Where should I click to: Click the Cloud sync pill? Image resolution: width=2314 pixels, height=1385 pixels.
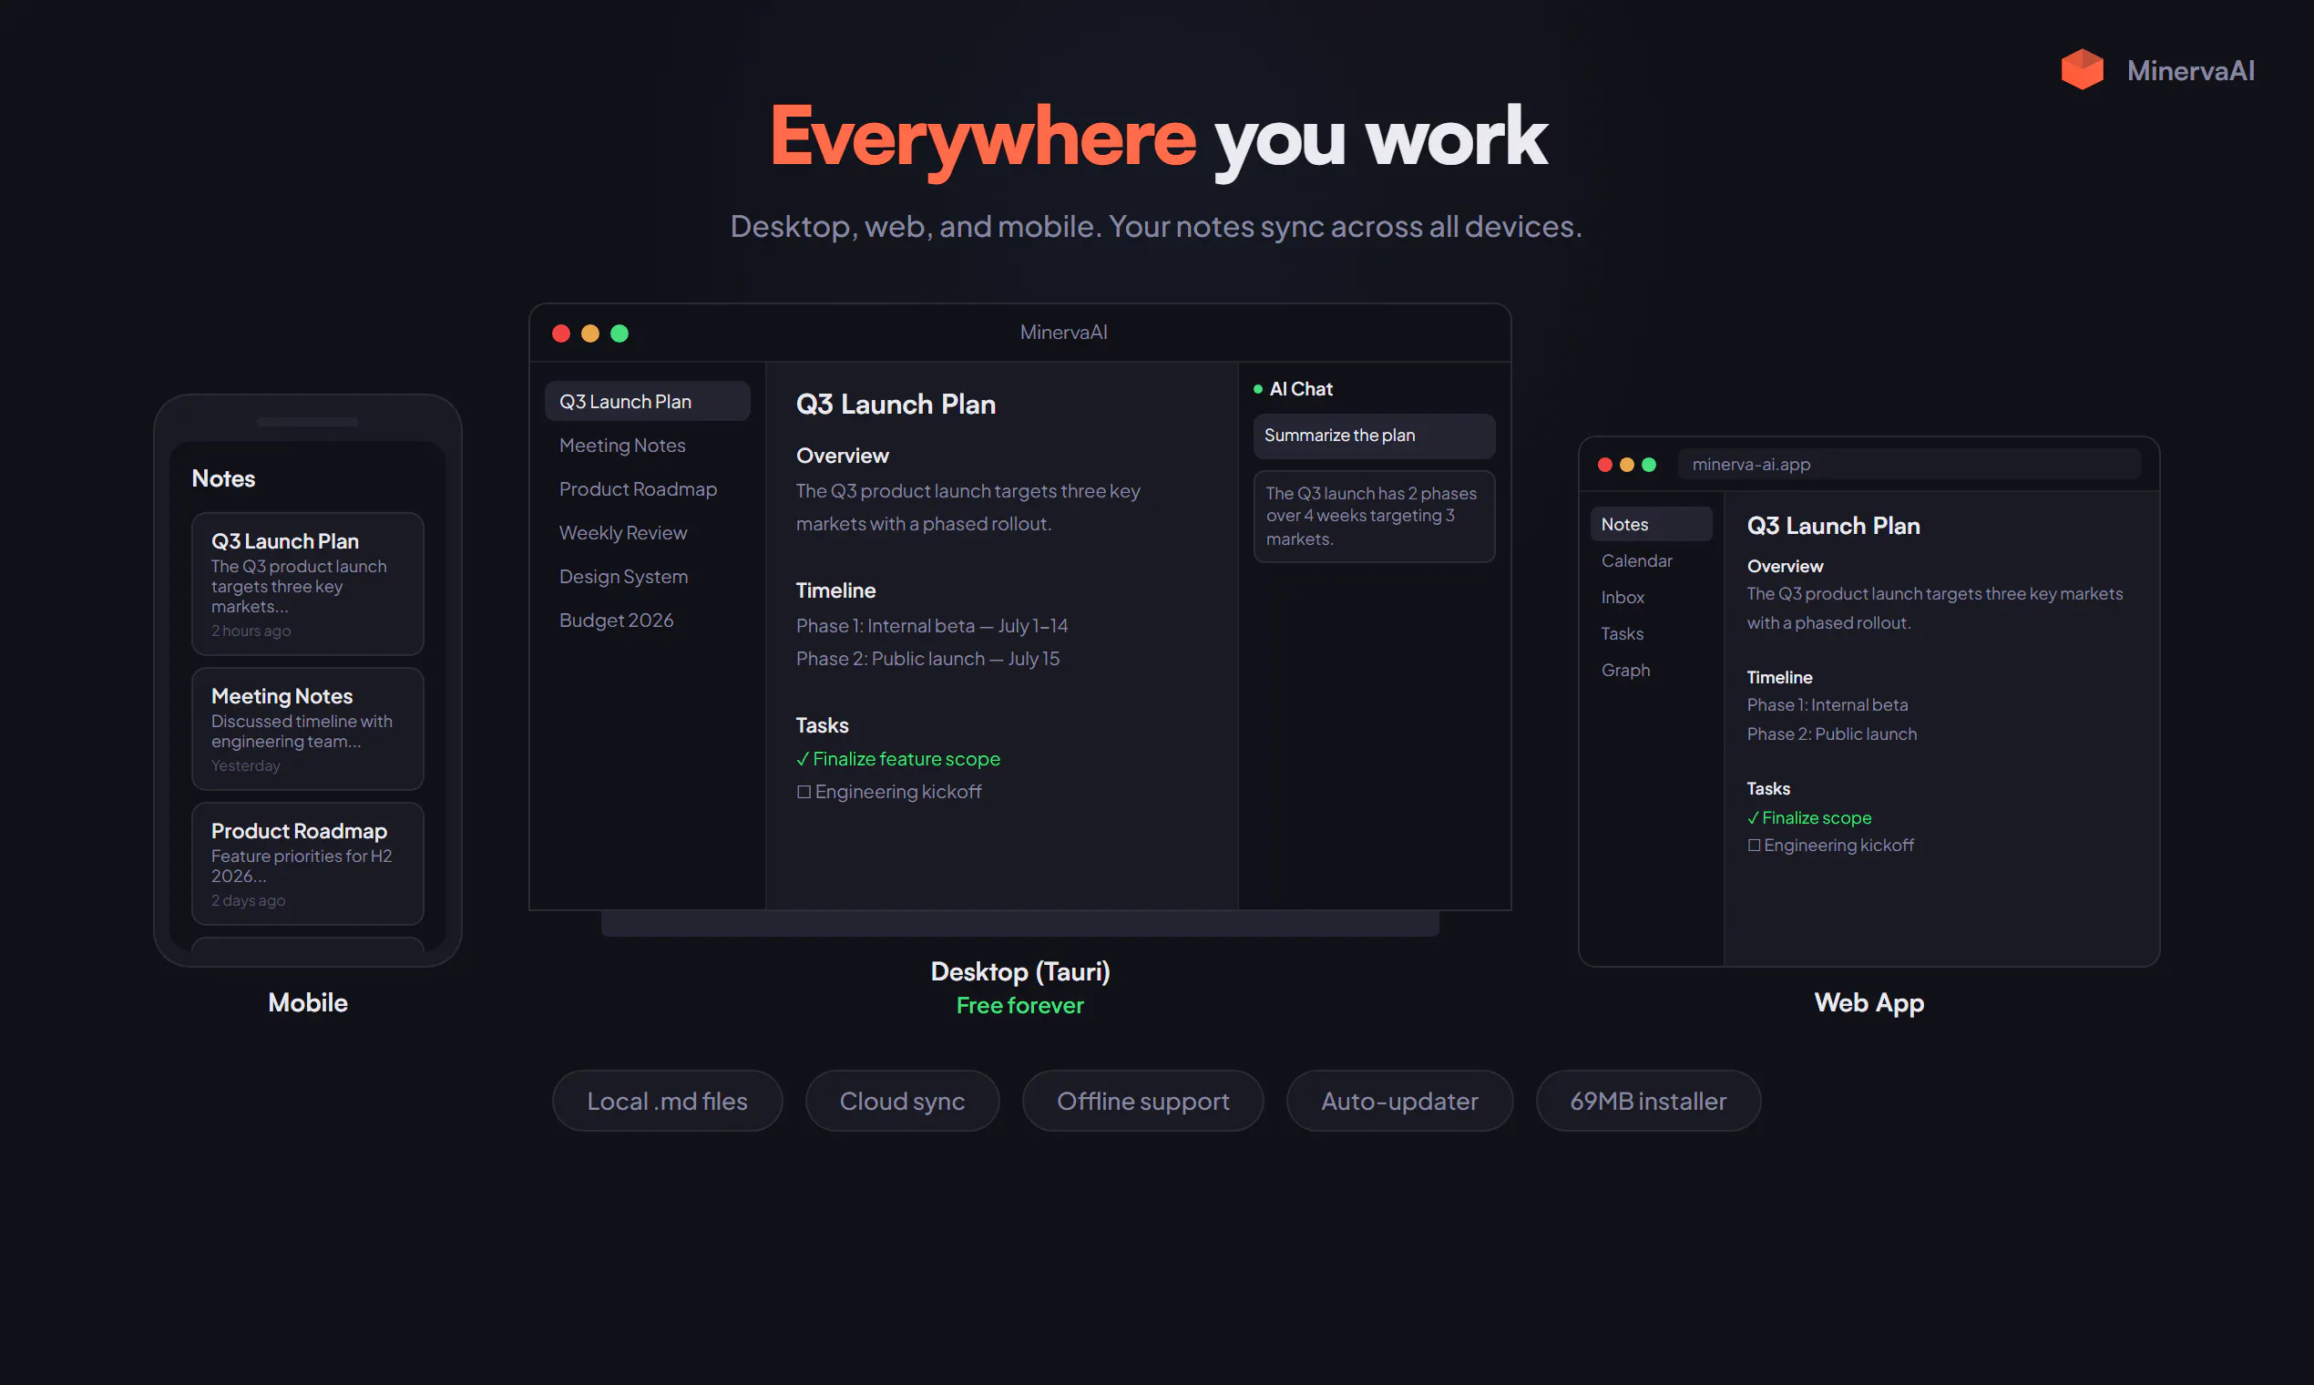pyautogui.click(x=902, y=1102)
